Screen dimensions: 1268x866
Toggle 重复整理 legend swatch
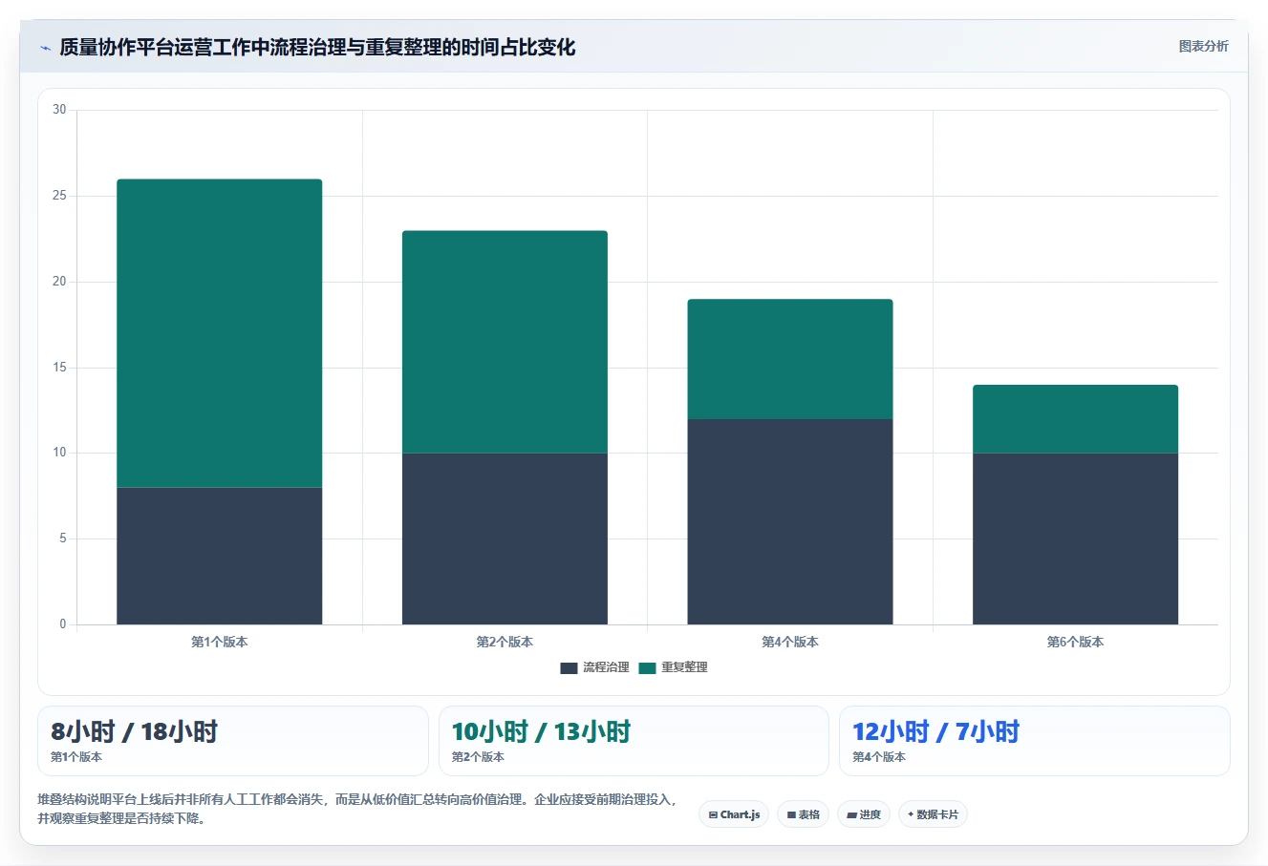[647, 667]
